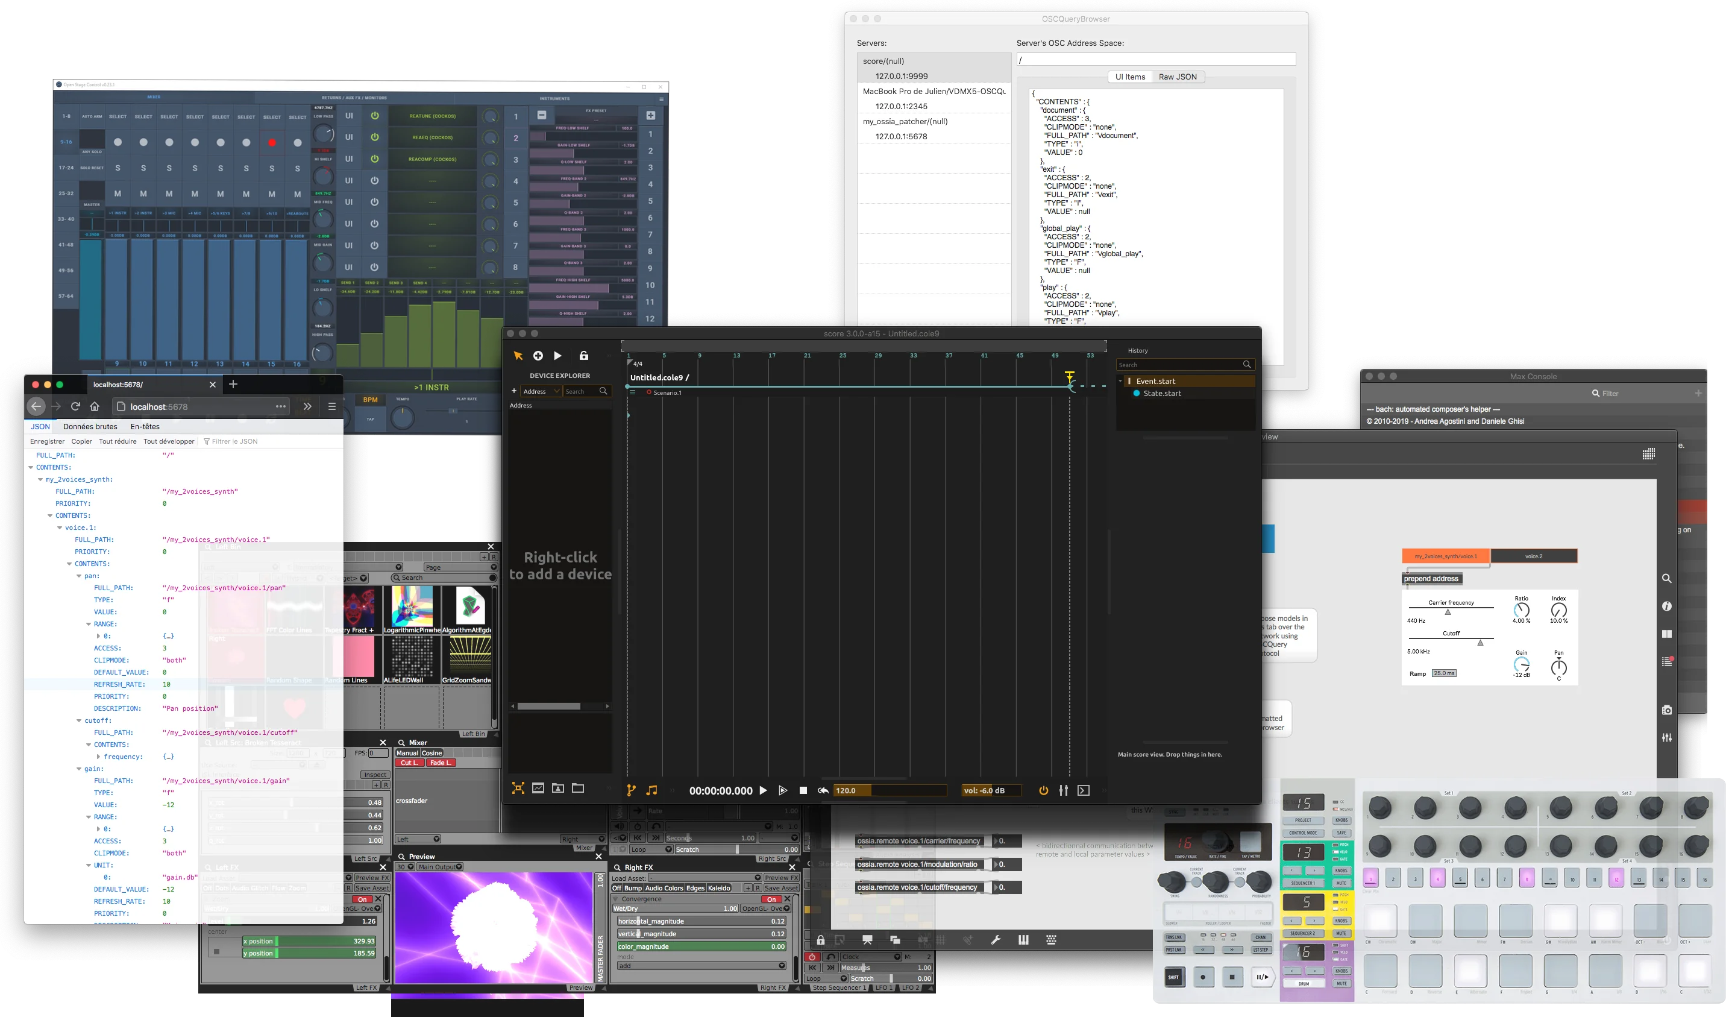Toggle the padlock icon in score's toolbar
Screen dimensions: 1726x1017
[583, 356]
